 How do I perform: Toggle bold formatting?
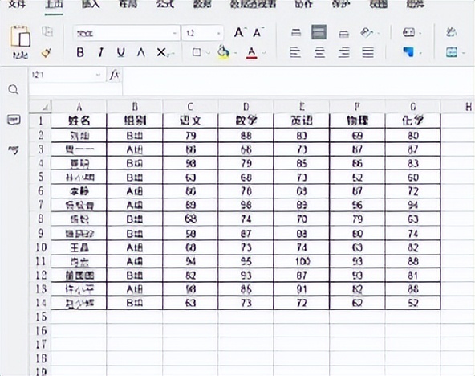(80, 53)
